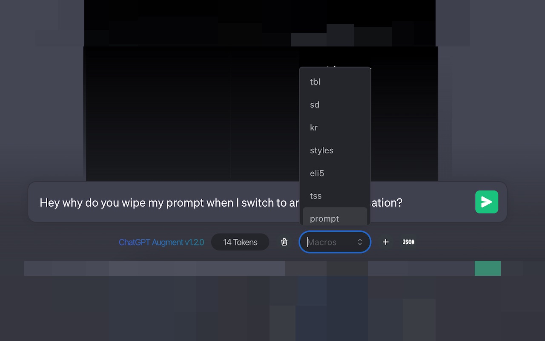Select the tss macro entry
The width and height of the screenshot is (545, 341).
(335, 196)
